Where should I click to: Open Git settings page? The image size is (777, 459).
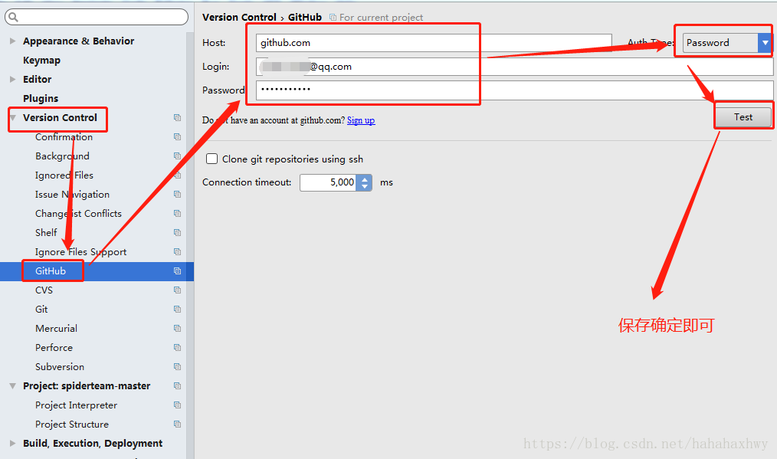[41, 310]
